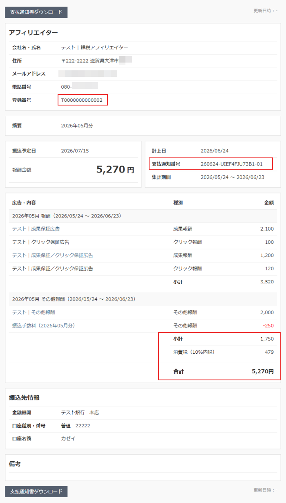
Task: Click the address 〒222-2222 滋賀県大津市
Action: (89, 61)
